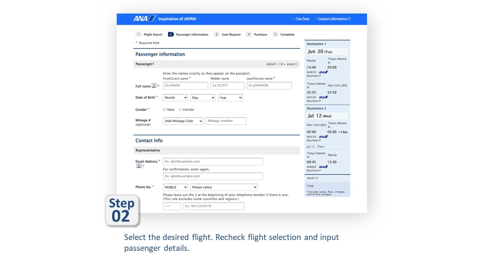This screenshot has height=271, width=490.
Task: Open the MOBILE phone type dropdown
Action: 175,187
